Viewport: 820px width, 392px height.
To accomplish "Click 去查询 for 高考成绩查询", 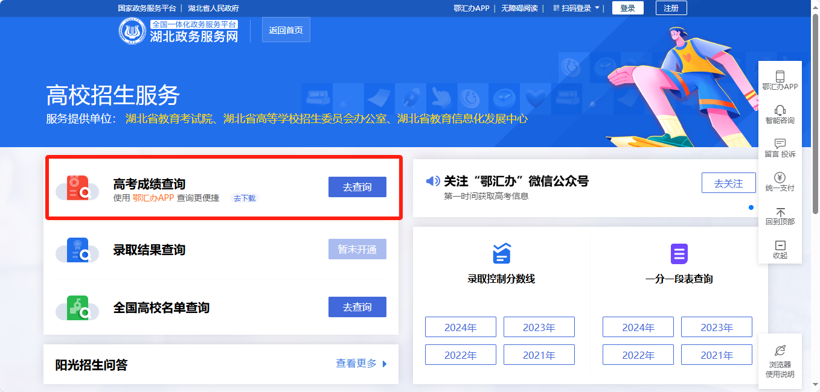I will [x=357, y=187].
